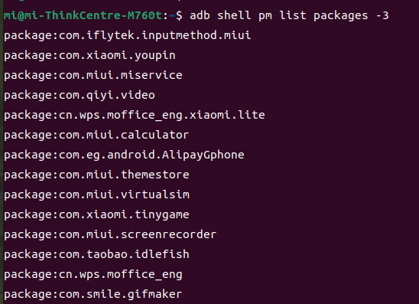Click the com.xiaomi.youpin package line
The height and width of the screenshot is (304, 419).
(x=89, y=56)
